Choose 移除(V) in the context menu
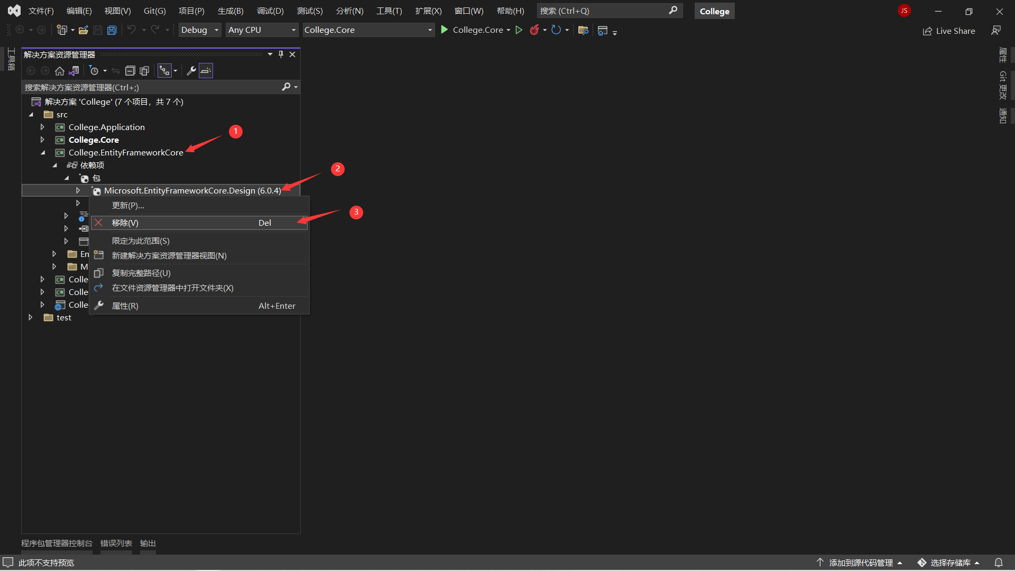1015x571 pixels. point(125,223)
